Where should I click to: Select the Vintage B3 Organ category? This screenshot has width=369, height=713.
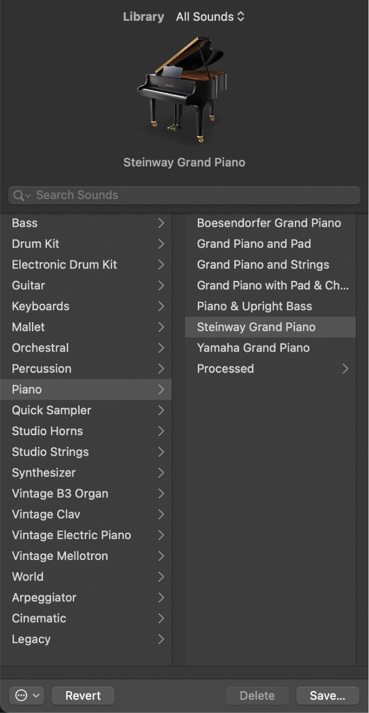click(x=86, y=494)
